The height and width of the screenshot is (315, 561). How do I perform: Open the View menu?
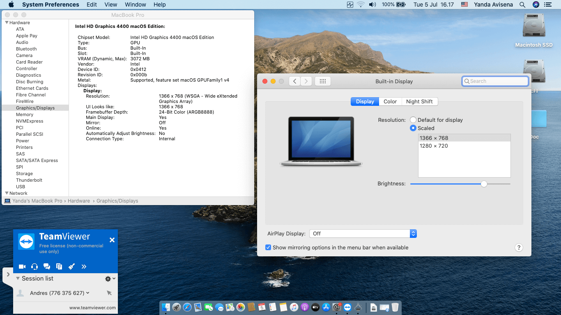click(111, 5)
